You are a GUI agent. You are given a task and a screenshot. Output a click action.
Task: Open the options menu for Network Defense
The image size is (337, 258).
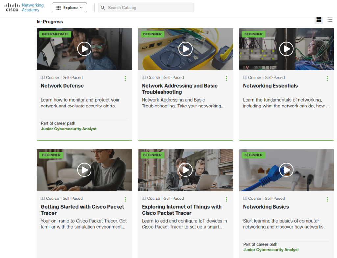pos(125,78)
